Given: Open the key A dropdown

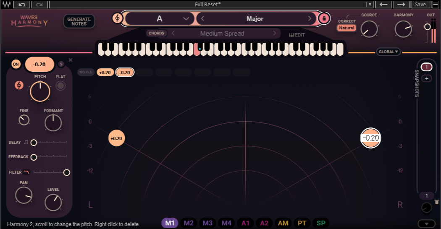Looking at the screenshot, I should point(160,18).
